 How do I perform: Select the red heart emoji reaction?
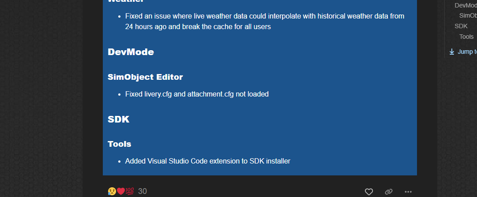click(121, 191)
